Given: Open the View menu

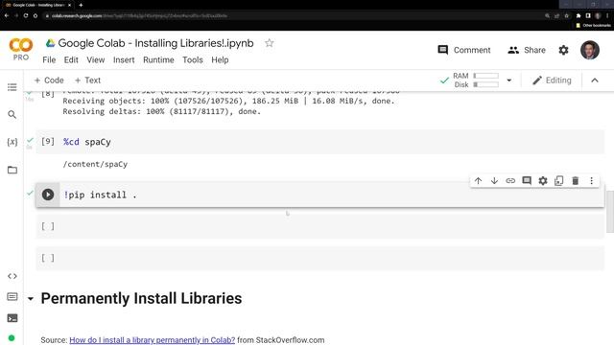Looking at the screenshot, I should pos(96,59).
